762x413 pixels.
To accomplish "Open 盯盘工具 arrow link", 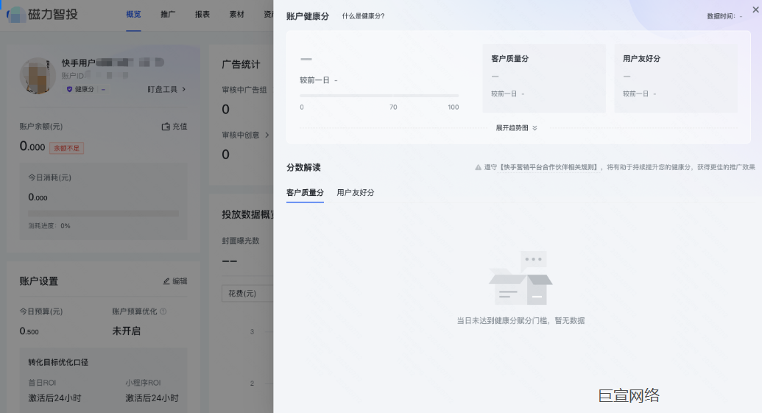I will pos(166,89).
